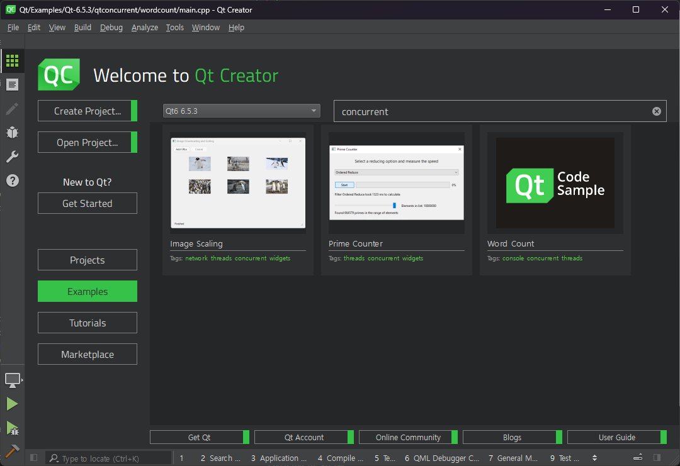This screenshot has height=466, width=680.
Task: Click console tag under Word Count
Action: click(x=513, y=258)
